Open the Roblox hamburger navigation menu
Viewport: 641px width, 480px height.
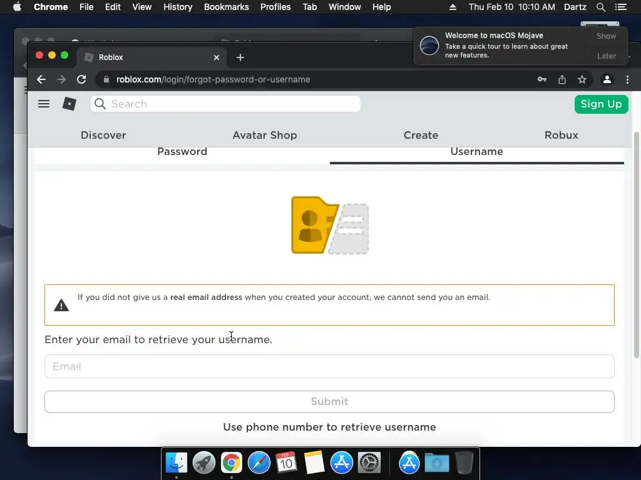[x=44, y=104]
